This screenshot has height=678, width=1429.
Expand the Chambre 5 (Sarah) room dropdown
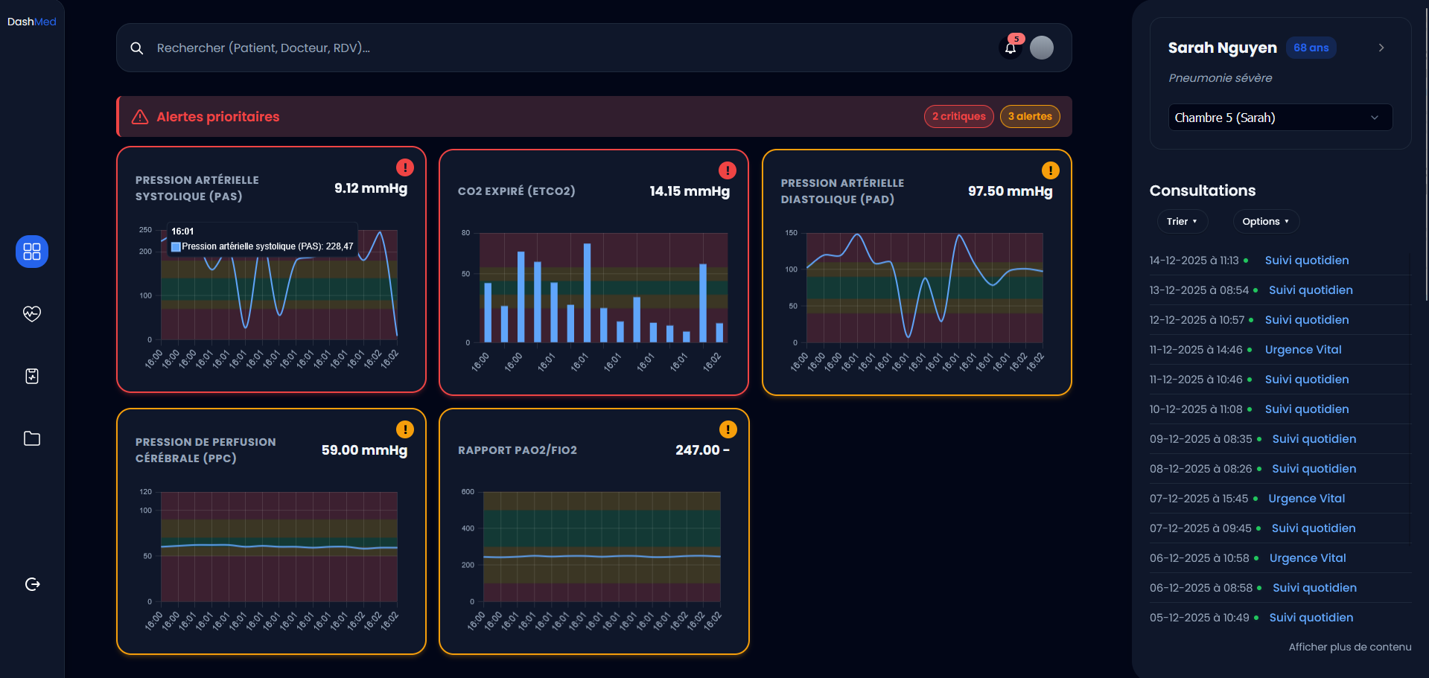(1279, 118)
